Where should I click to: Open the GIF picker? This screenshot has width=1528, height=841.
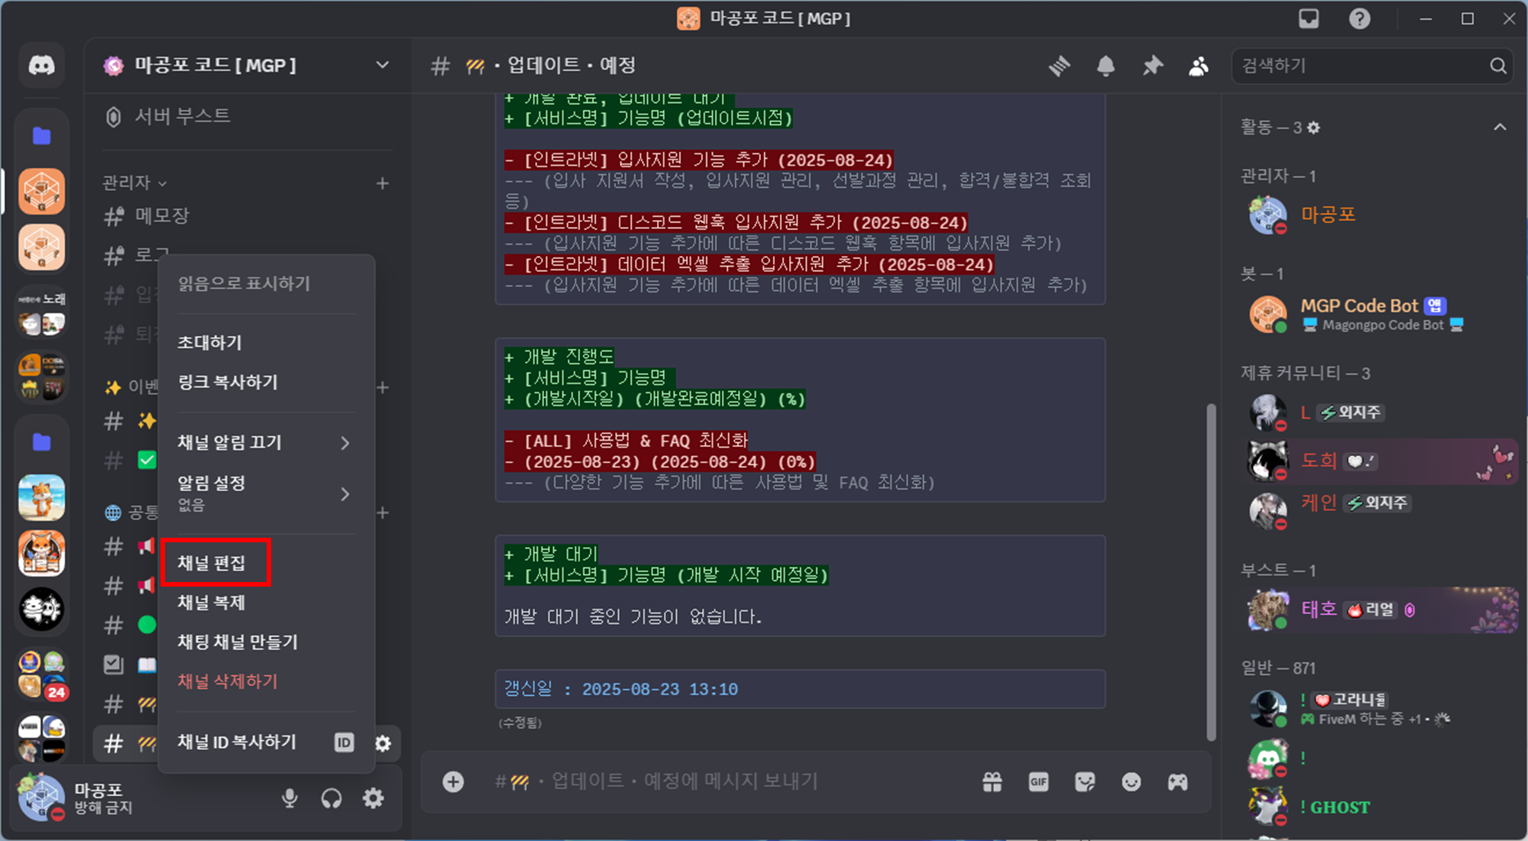(x=1038, y=781)
